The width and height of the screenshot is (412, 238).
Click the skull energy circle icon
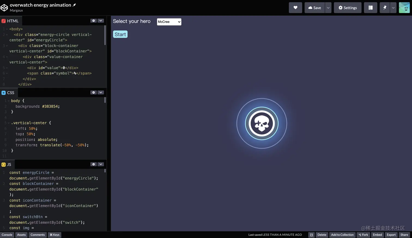point(262,123)
